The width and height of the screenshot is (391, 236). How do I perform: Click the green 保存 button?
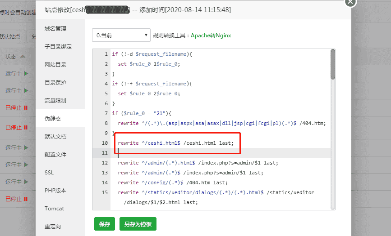tap(105, 224)
